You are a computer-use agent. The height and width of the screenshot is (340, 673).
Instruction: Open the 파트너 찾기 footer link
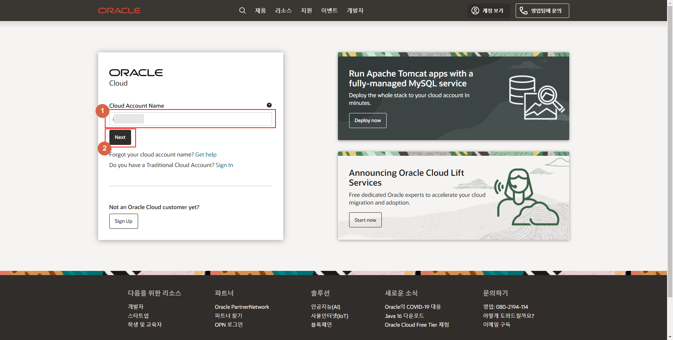pyautogui.click(x=229, y=316)
